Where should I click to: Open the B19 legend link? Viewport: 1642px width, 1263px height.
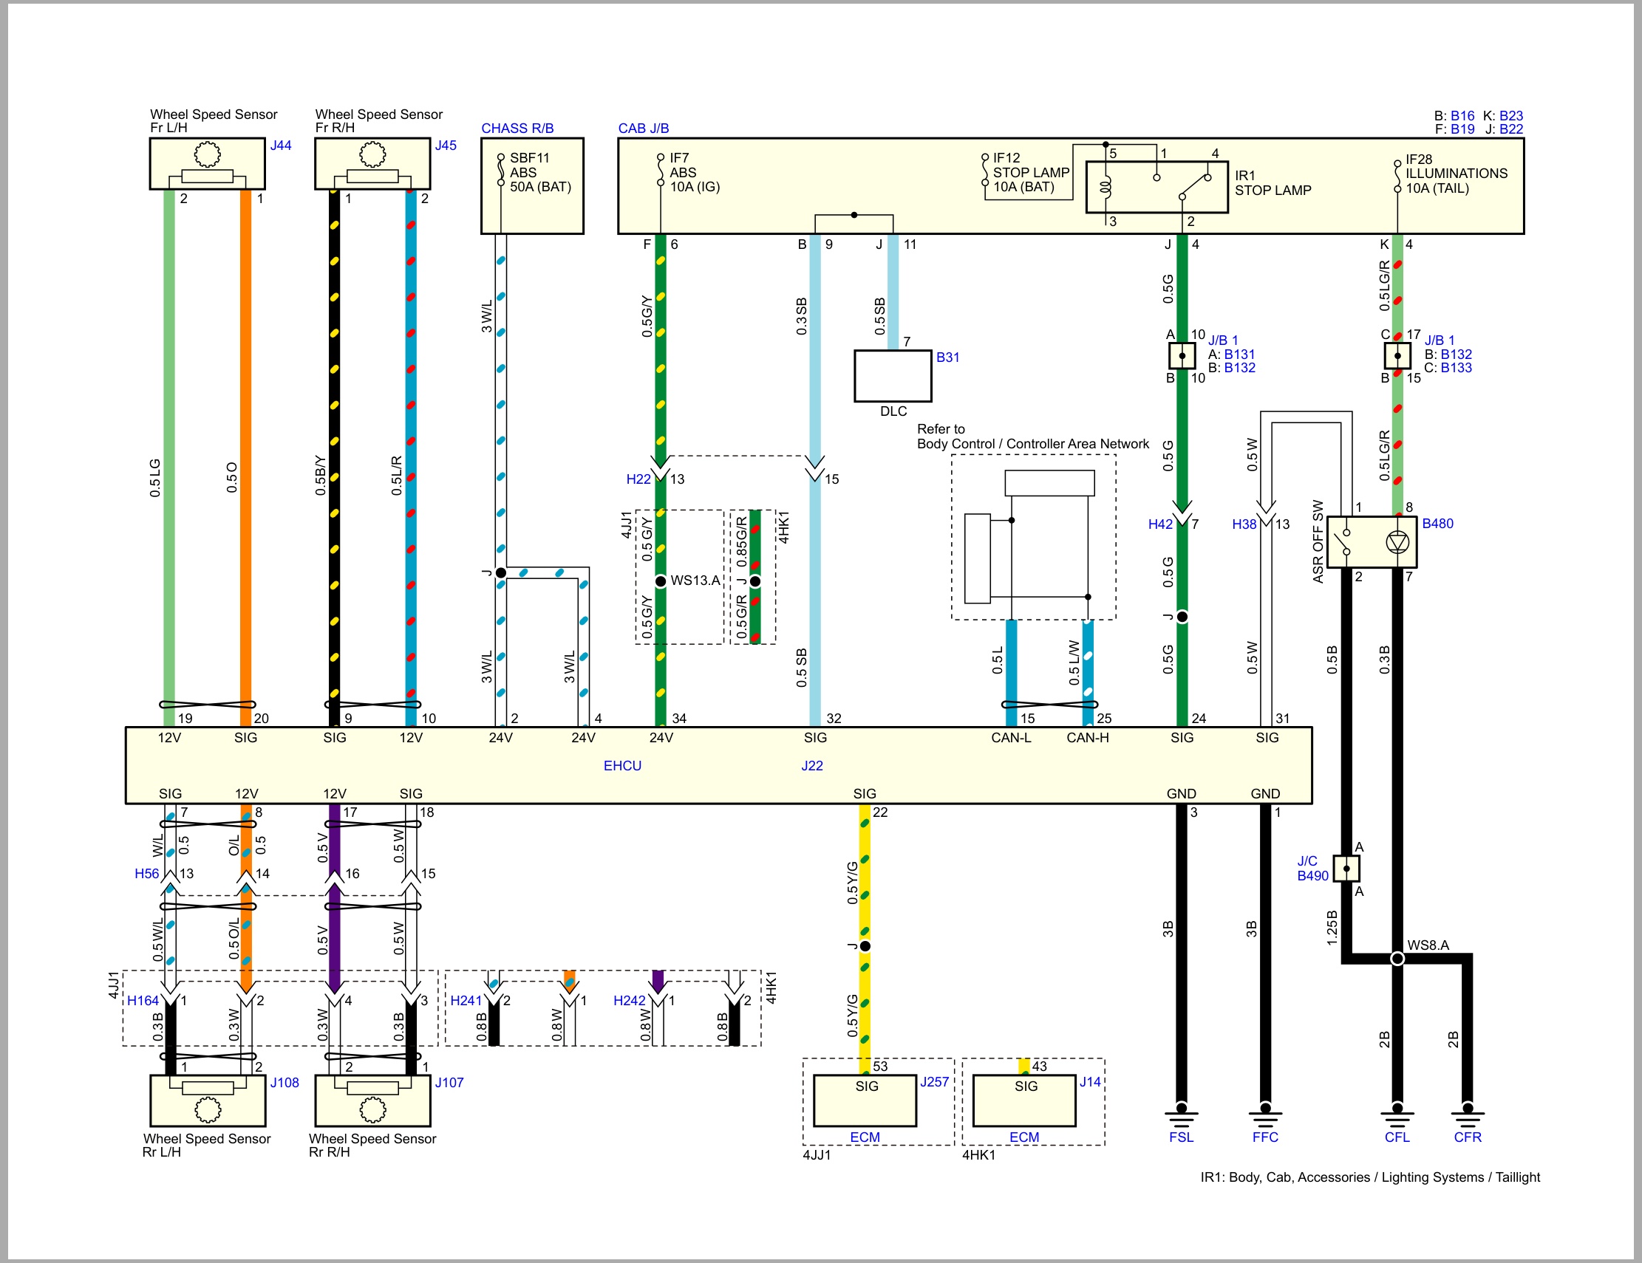pos(1462,129)
